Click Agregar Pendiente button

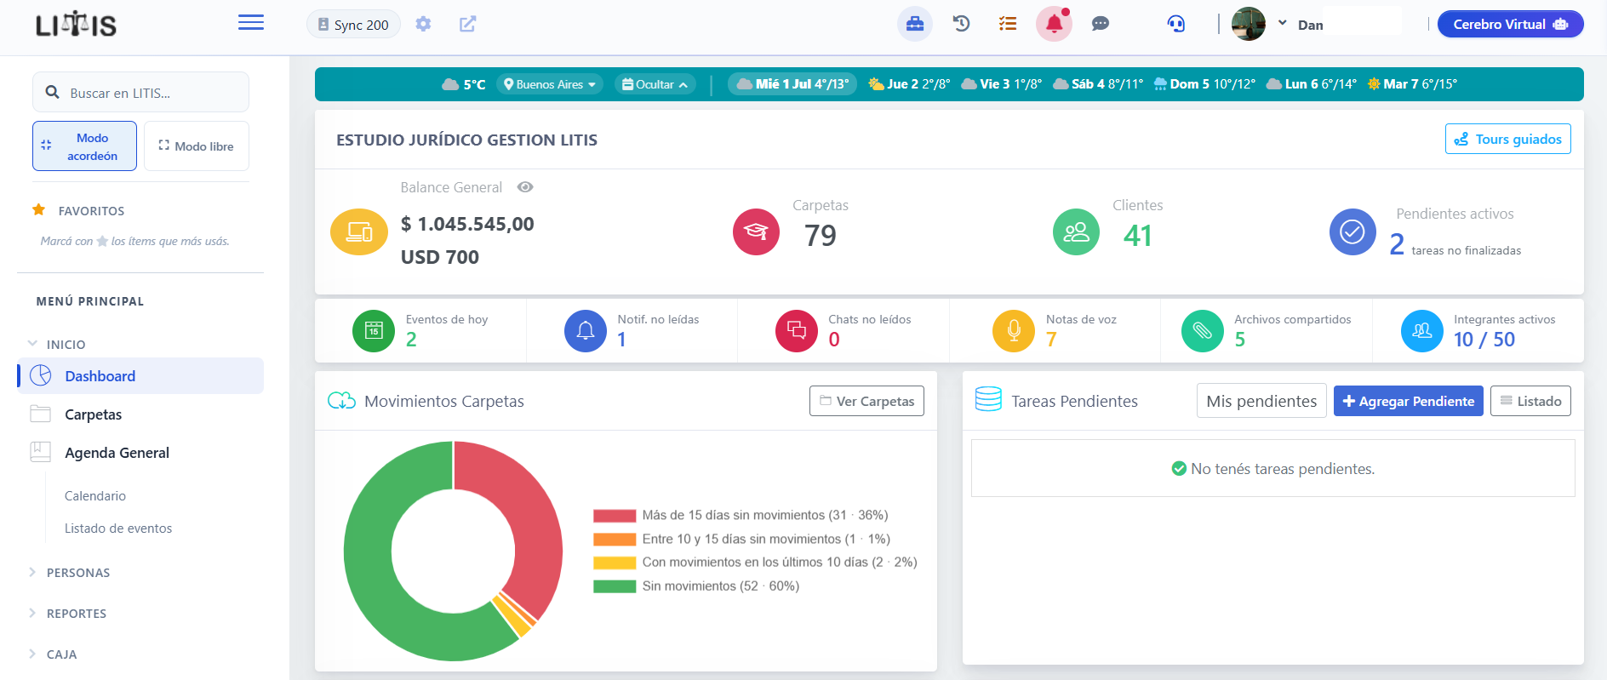(x=1409, y=401)
